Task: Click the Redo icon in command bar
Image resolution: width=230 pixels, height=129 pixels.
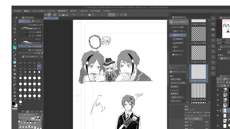Action: click(77, 15)
